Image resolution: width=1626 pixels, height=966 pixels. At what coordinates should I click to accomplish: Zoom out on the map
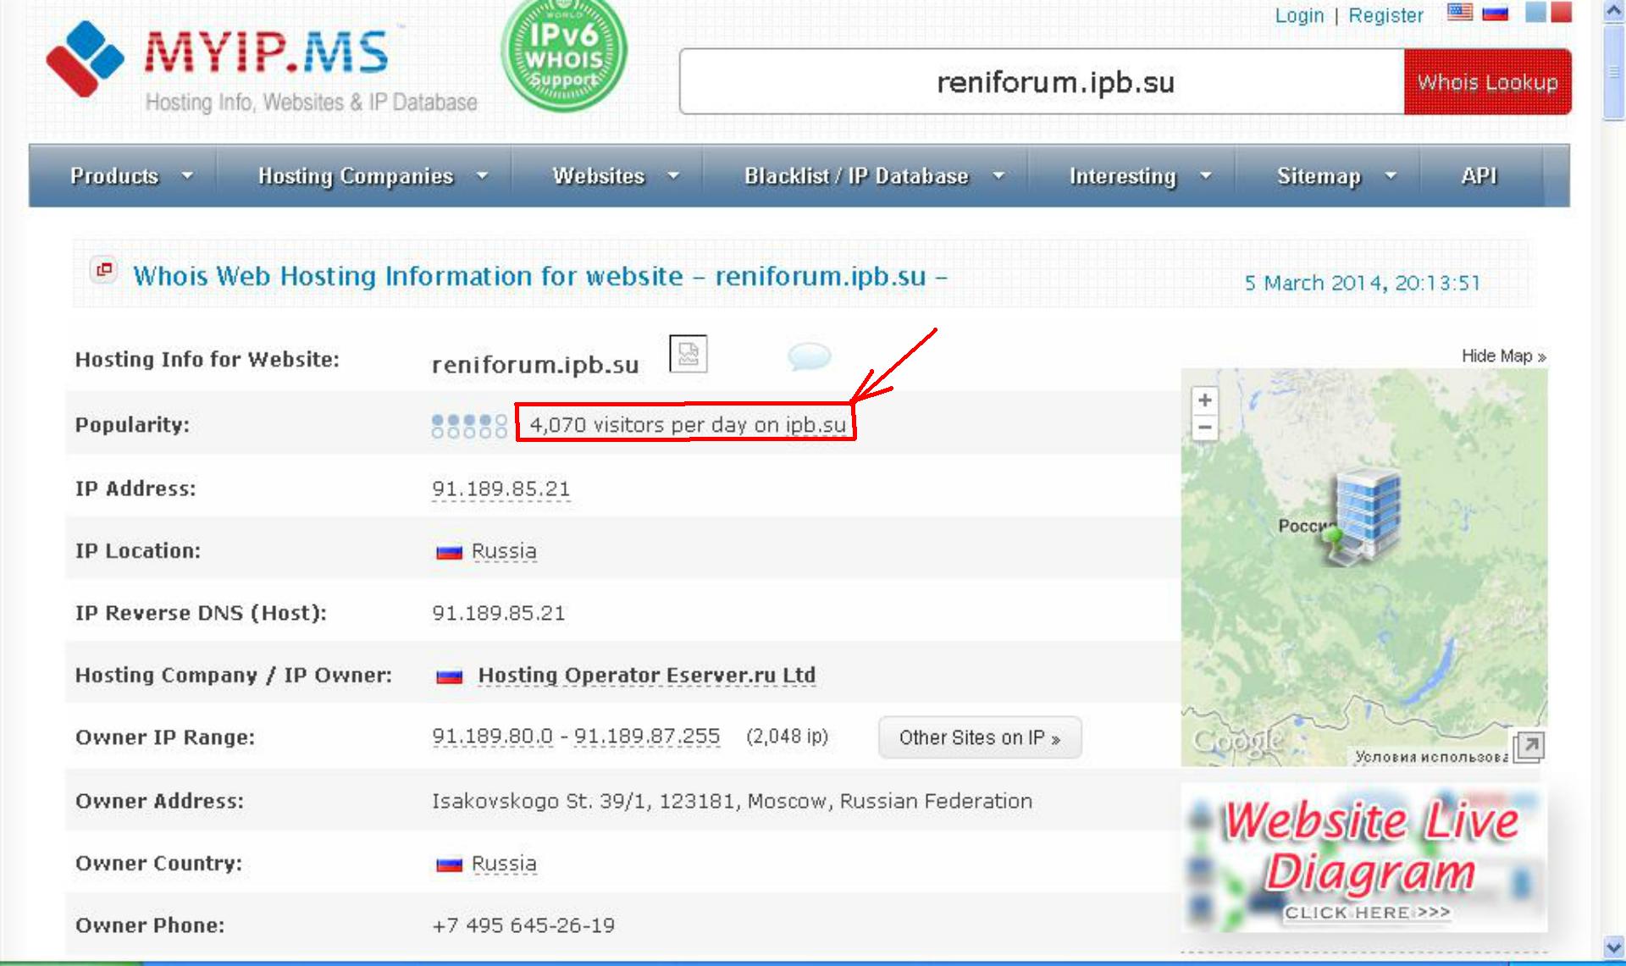click(x=1204, y=427)
